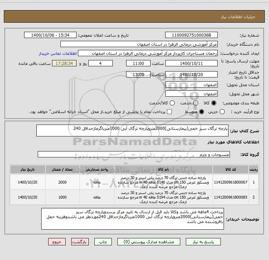Click row number 1 cell
Image resolution: width=269 pixels, height=260 pixels.
(254, 182)
